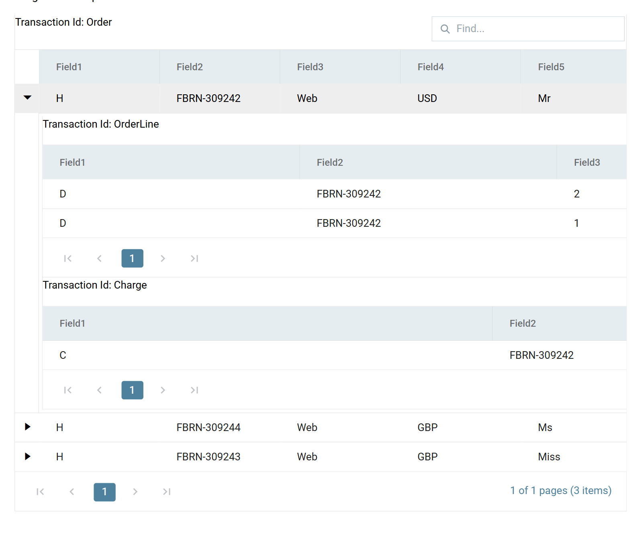This screenshot has height=537, width=641.
Task: Click the Mr title cell
Action: tap(574, 98)
